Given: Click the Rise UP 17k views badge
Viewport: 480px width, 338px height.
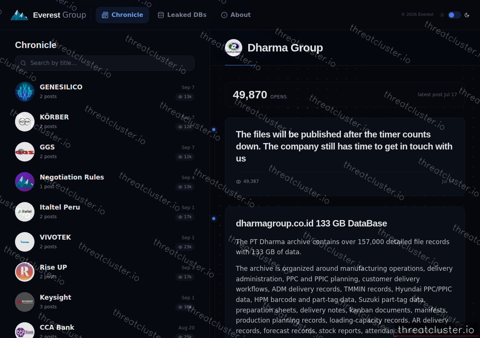Looking at the screenshot, I should pos(185,277).
